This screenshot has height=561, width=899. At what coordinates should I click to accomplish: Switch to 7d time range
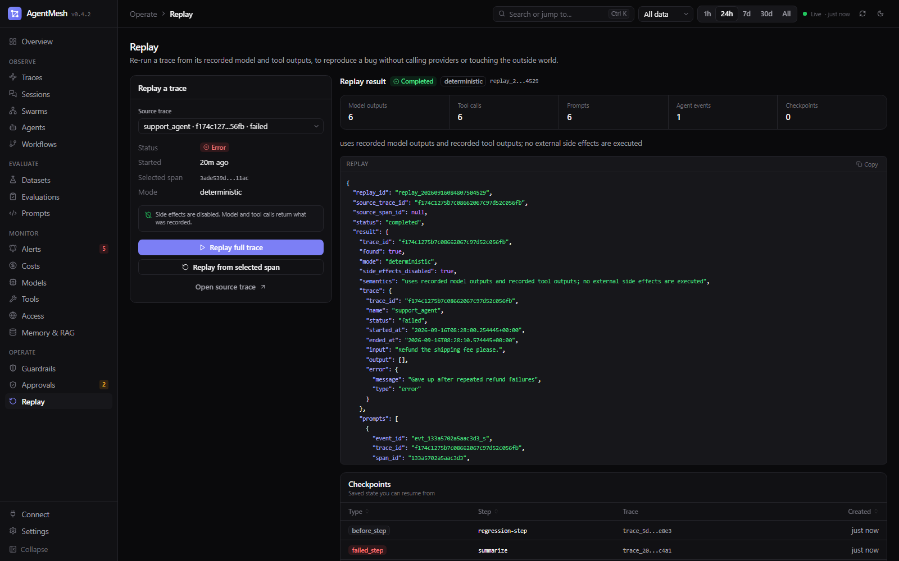[747, 14]
